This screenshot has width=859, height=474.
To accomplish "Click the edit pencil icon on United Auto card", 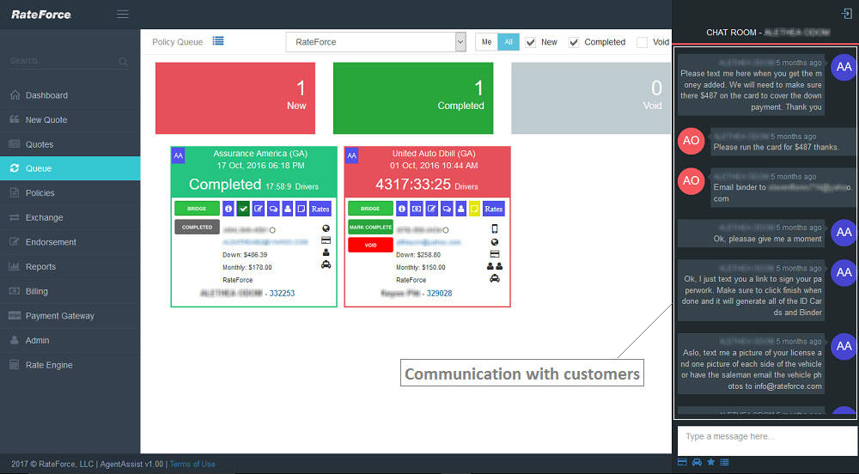I will point(432,209).
